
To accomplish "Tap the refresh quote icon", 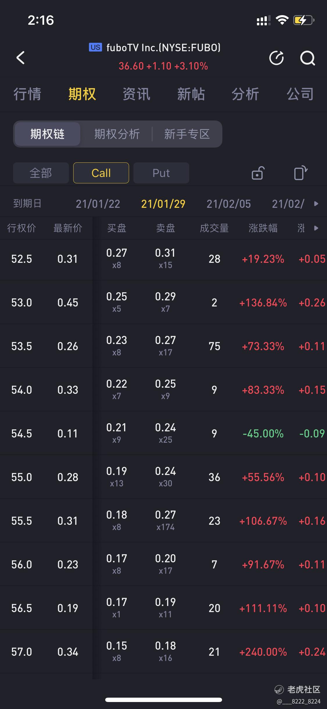I will click(276, 58).
